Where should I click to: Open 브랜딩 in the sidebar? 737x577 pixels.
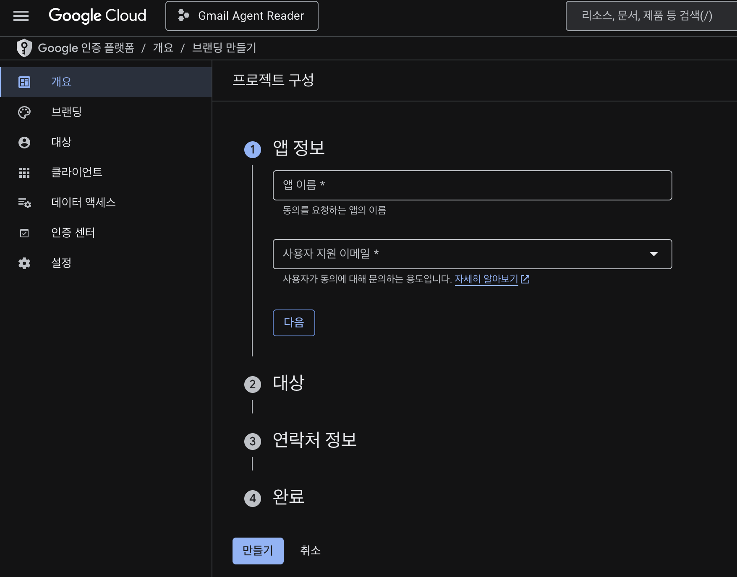(106, 112)
